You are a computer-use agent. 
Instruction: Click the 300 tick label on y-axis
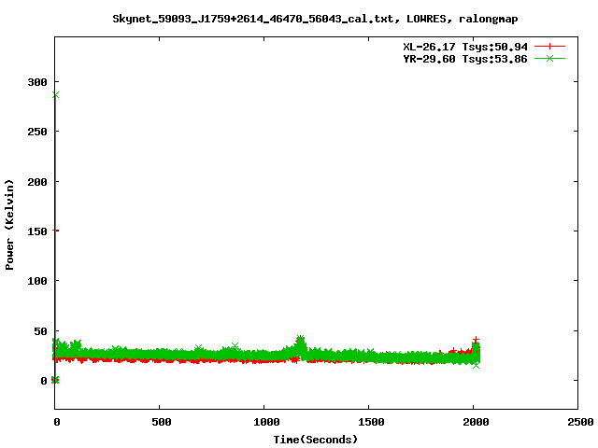pos(37,82)
